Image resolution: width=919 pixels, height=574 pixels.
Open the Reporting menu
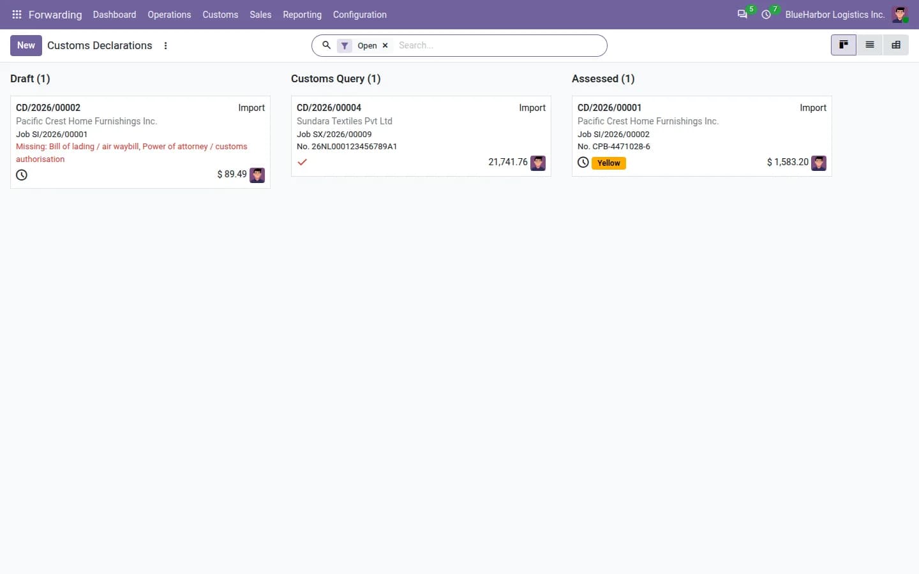303,15
